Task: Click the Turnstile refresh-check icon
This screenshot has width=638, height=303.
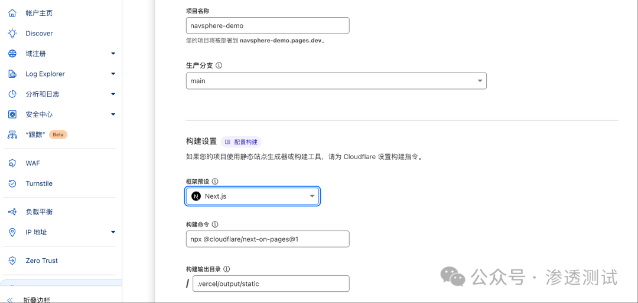Action: (12, 183)
